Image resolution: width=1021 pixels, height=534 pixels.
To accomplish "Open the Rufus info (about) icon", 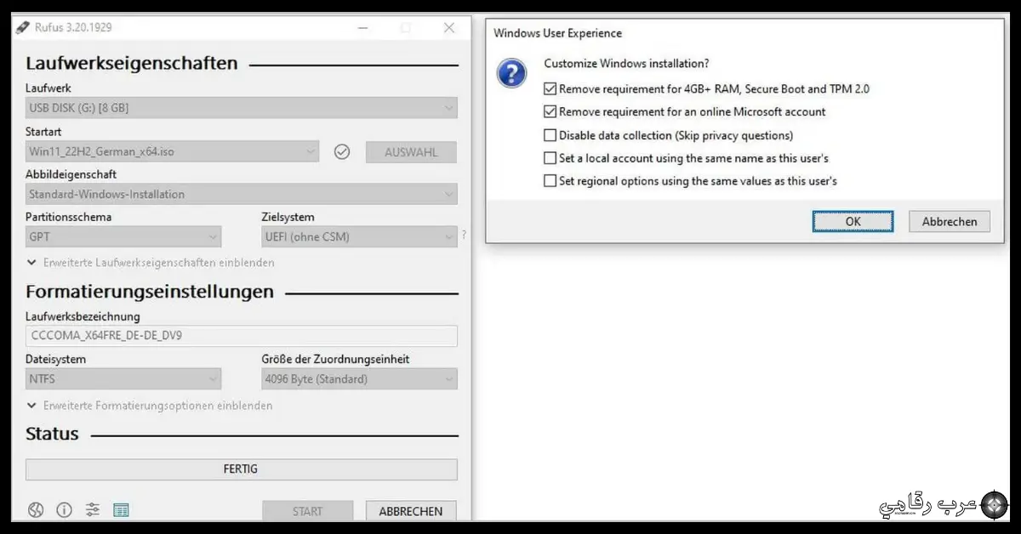I will tap(64, 510).
